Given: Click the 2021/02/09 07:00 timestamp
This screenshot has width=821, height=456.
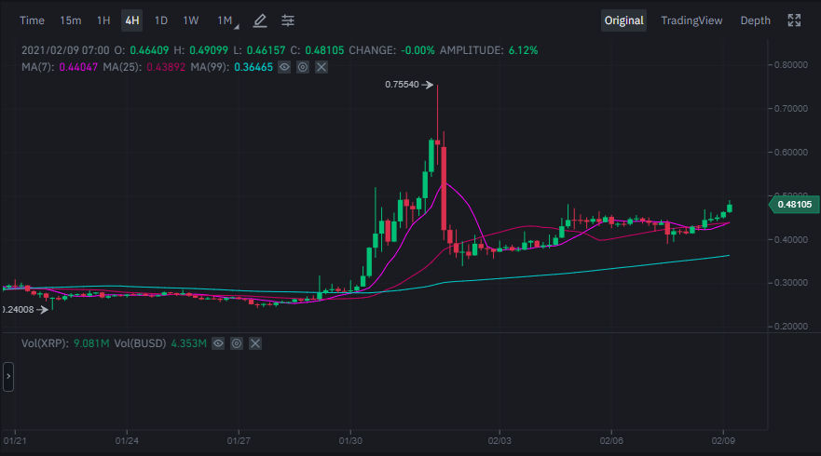Looking at the screenshot, I should point(65,50).
